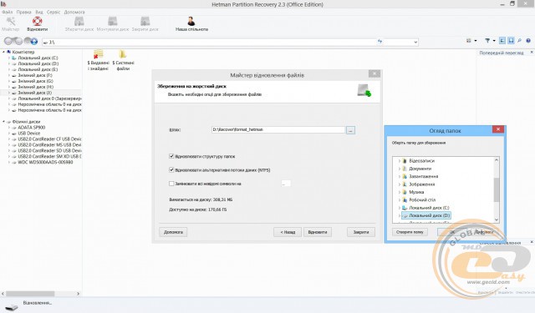The width and height of the screenshot is (535, 313).
Task: Click browse '...' button beside path field
Action: 350,130
